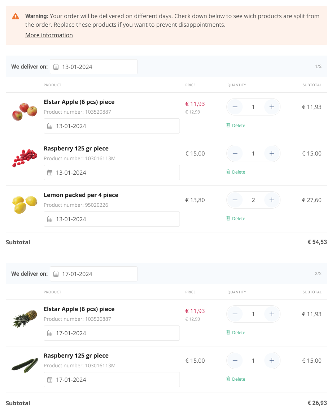
Task: Click the orange warning triangle icon
Action: click(x=16, y=16)
